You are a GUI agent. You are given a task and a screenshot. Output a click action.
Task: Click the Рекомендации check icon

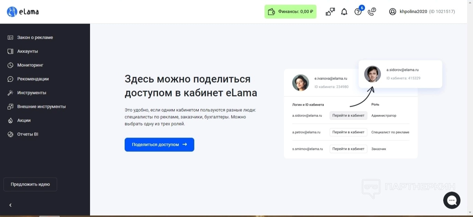[x=10, y=79]
